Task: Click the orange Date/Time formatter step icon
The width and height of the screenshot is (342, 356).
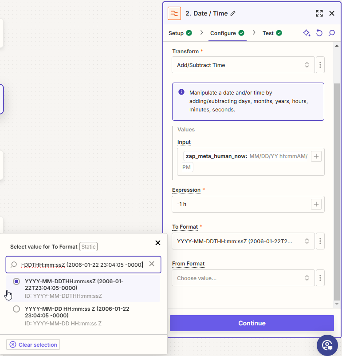Action: click(174, 13)
